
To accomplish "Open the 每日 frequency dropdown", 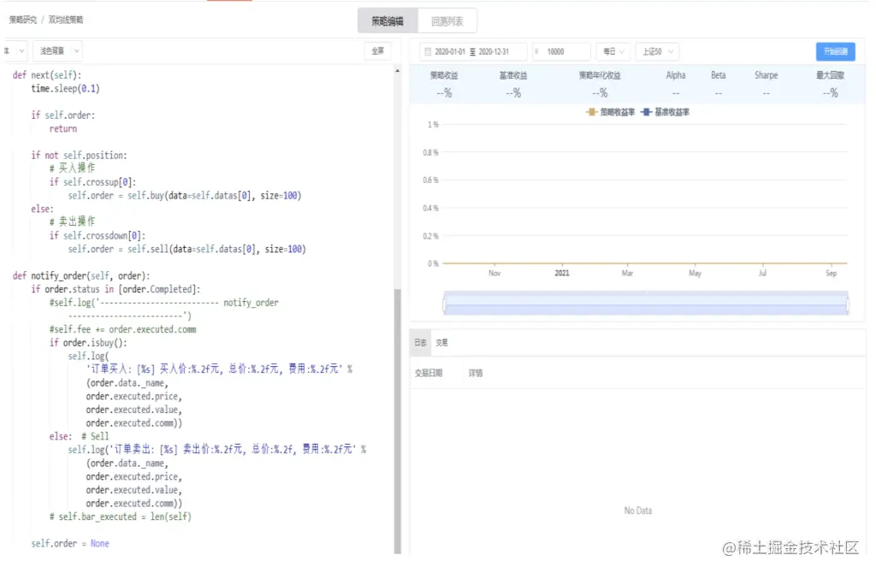I will click(613, 51).
